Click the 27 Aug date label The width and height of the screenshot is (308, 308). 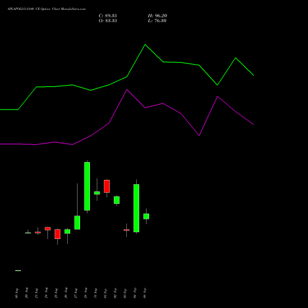coord(76,293)
